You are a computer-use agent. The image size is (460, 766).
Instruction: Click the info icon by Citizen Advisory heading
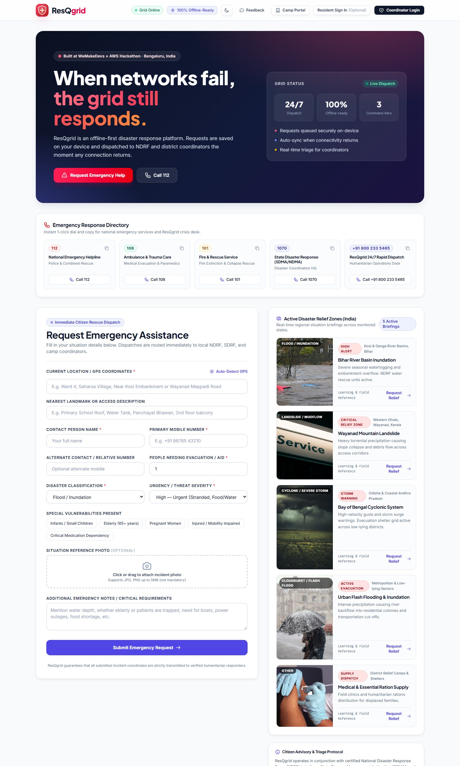tap(278, 752)
